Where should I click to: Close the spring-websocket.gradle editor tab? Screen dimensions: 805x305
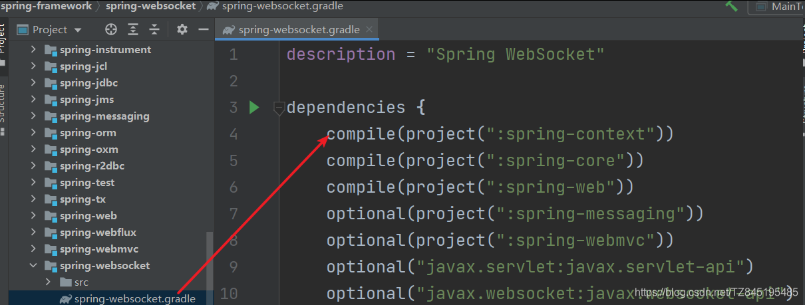(x=370, y=29)
